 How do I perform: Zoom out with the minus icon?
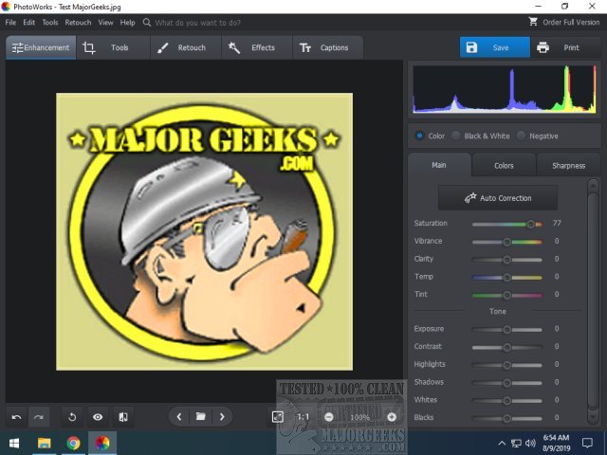point(329,417)
